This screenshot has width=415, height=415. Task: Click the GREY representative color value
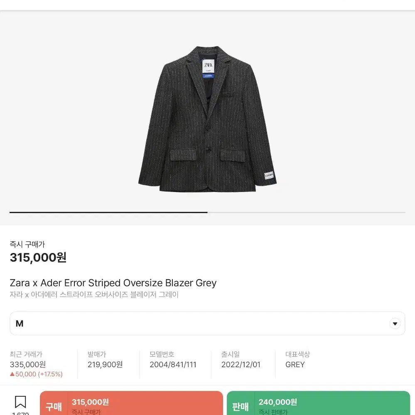295,364
